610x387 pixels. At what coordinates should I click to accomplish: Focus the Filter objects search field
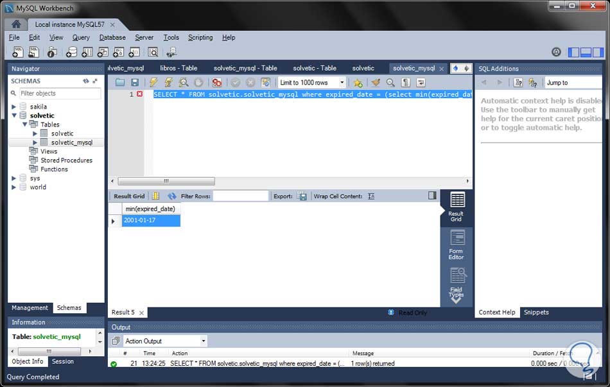[x=60, y=93]
